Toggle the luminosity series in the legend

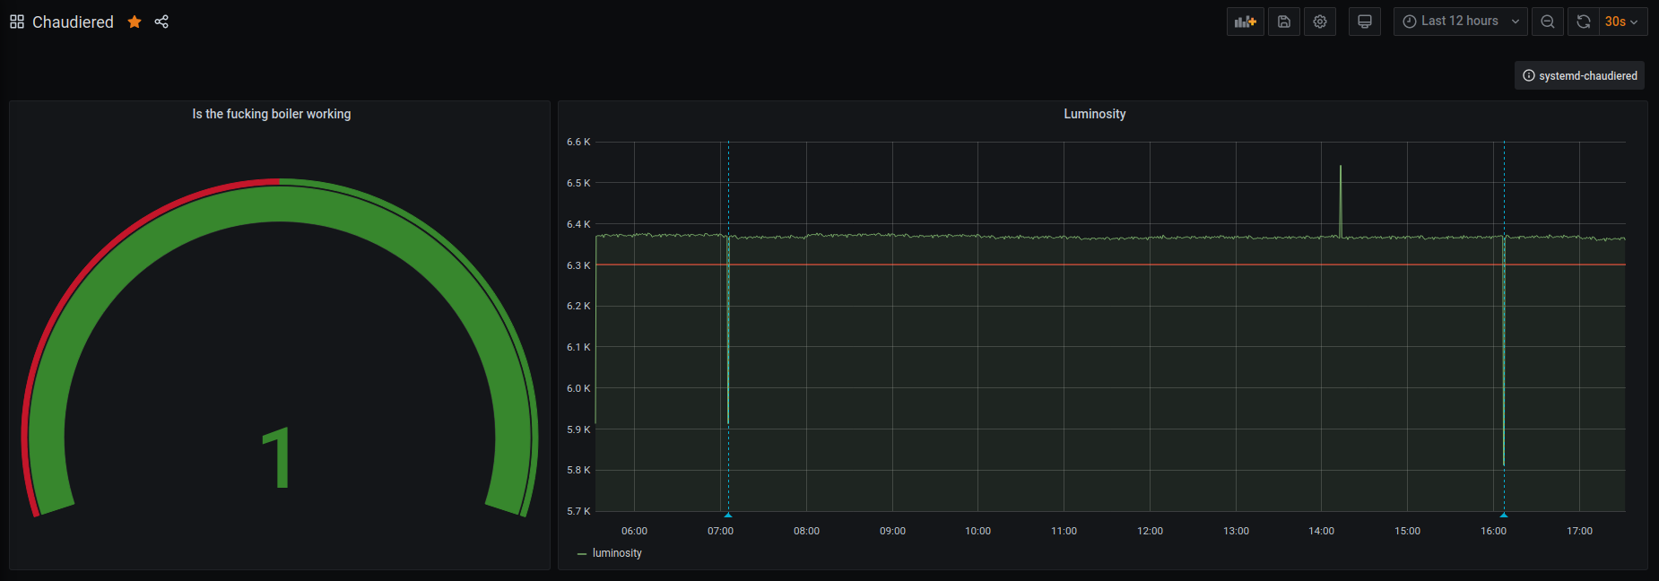tap(617, 553)
